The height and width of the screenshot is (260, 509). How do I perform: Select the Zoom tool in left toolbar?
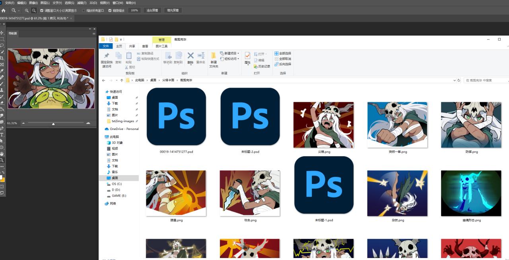pyautogui.click(x=2, y=160)
